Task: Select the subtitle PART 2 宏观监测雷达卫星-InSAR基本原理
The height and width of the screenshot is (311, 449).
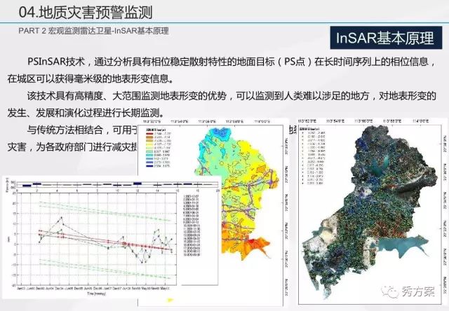Action: (93, 31)
